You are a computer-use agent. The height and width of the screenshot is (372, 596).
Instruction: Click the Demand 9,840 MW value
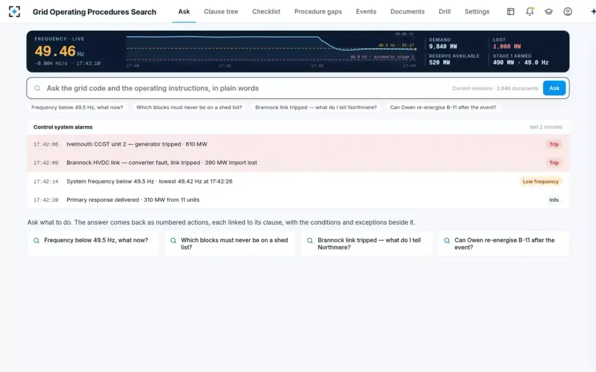click(443, 47)
